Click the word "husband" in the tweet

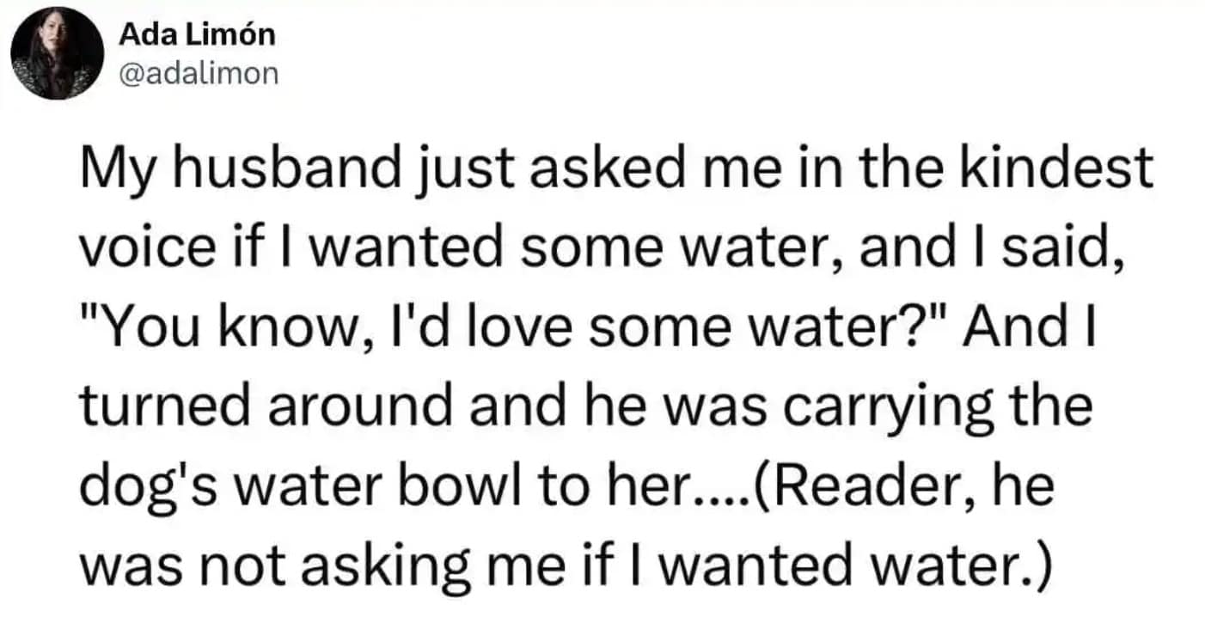coord(281,170)
